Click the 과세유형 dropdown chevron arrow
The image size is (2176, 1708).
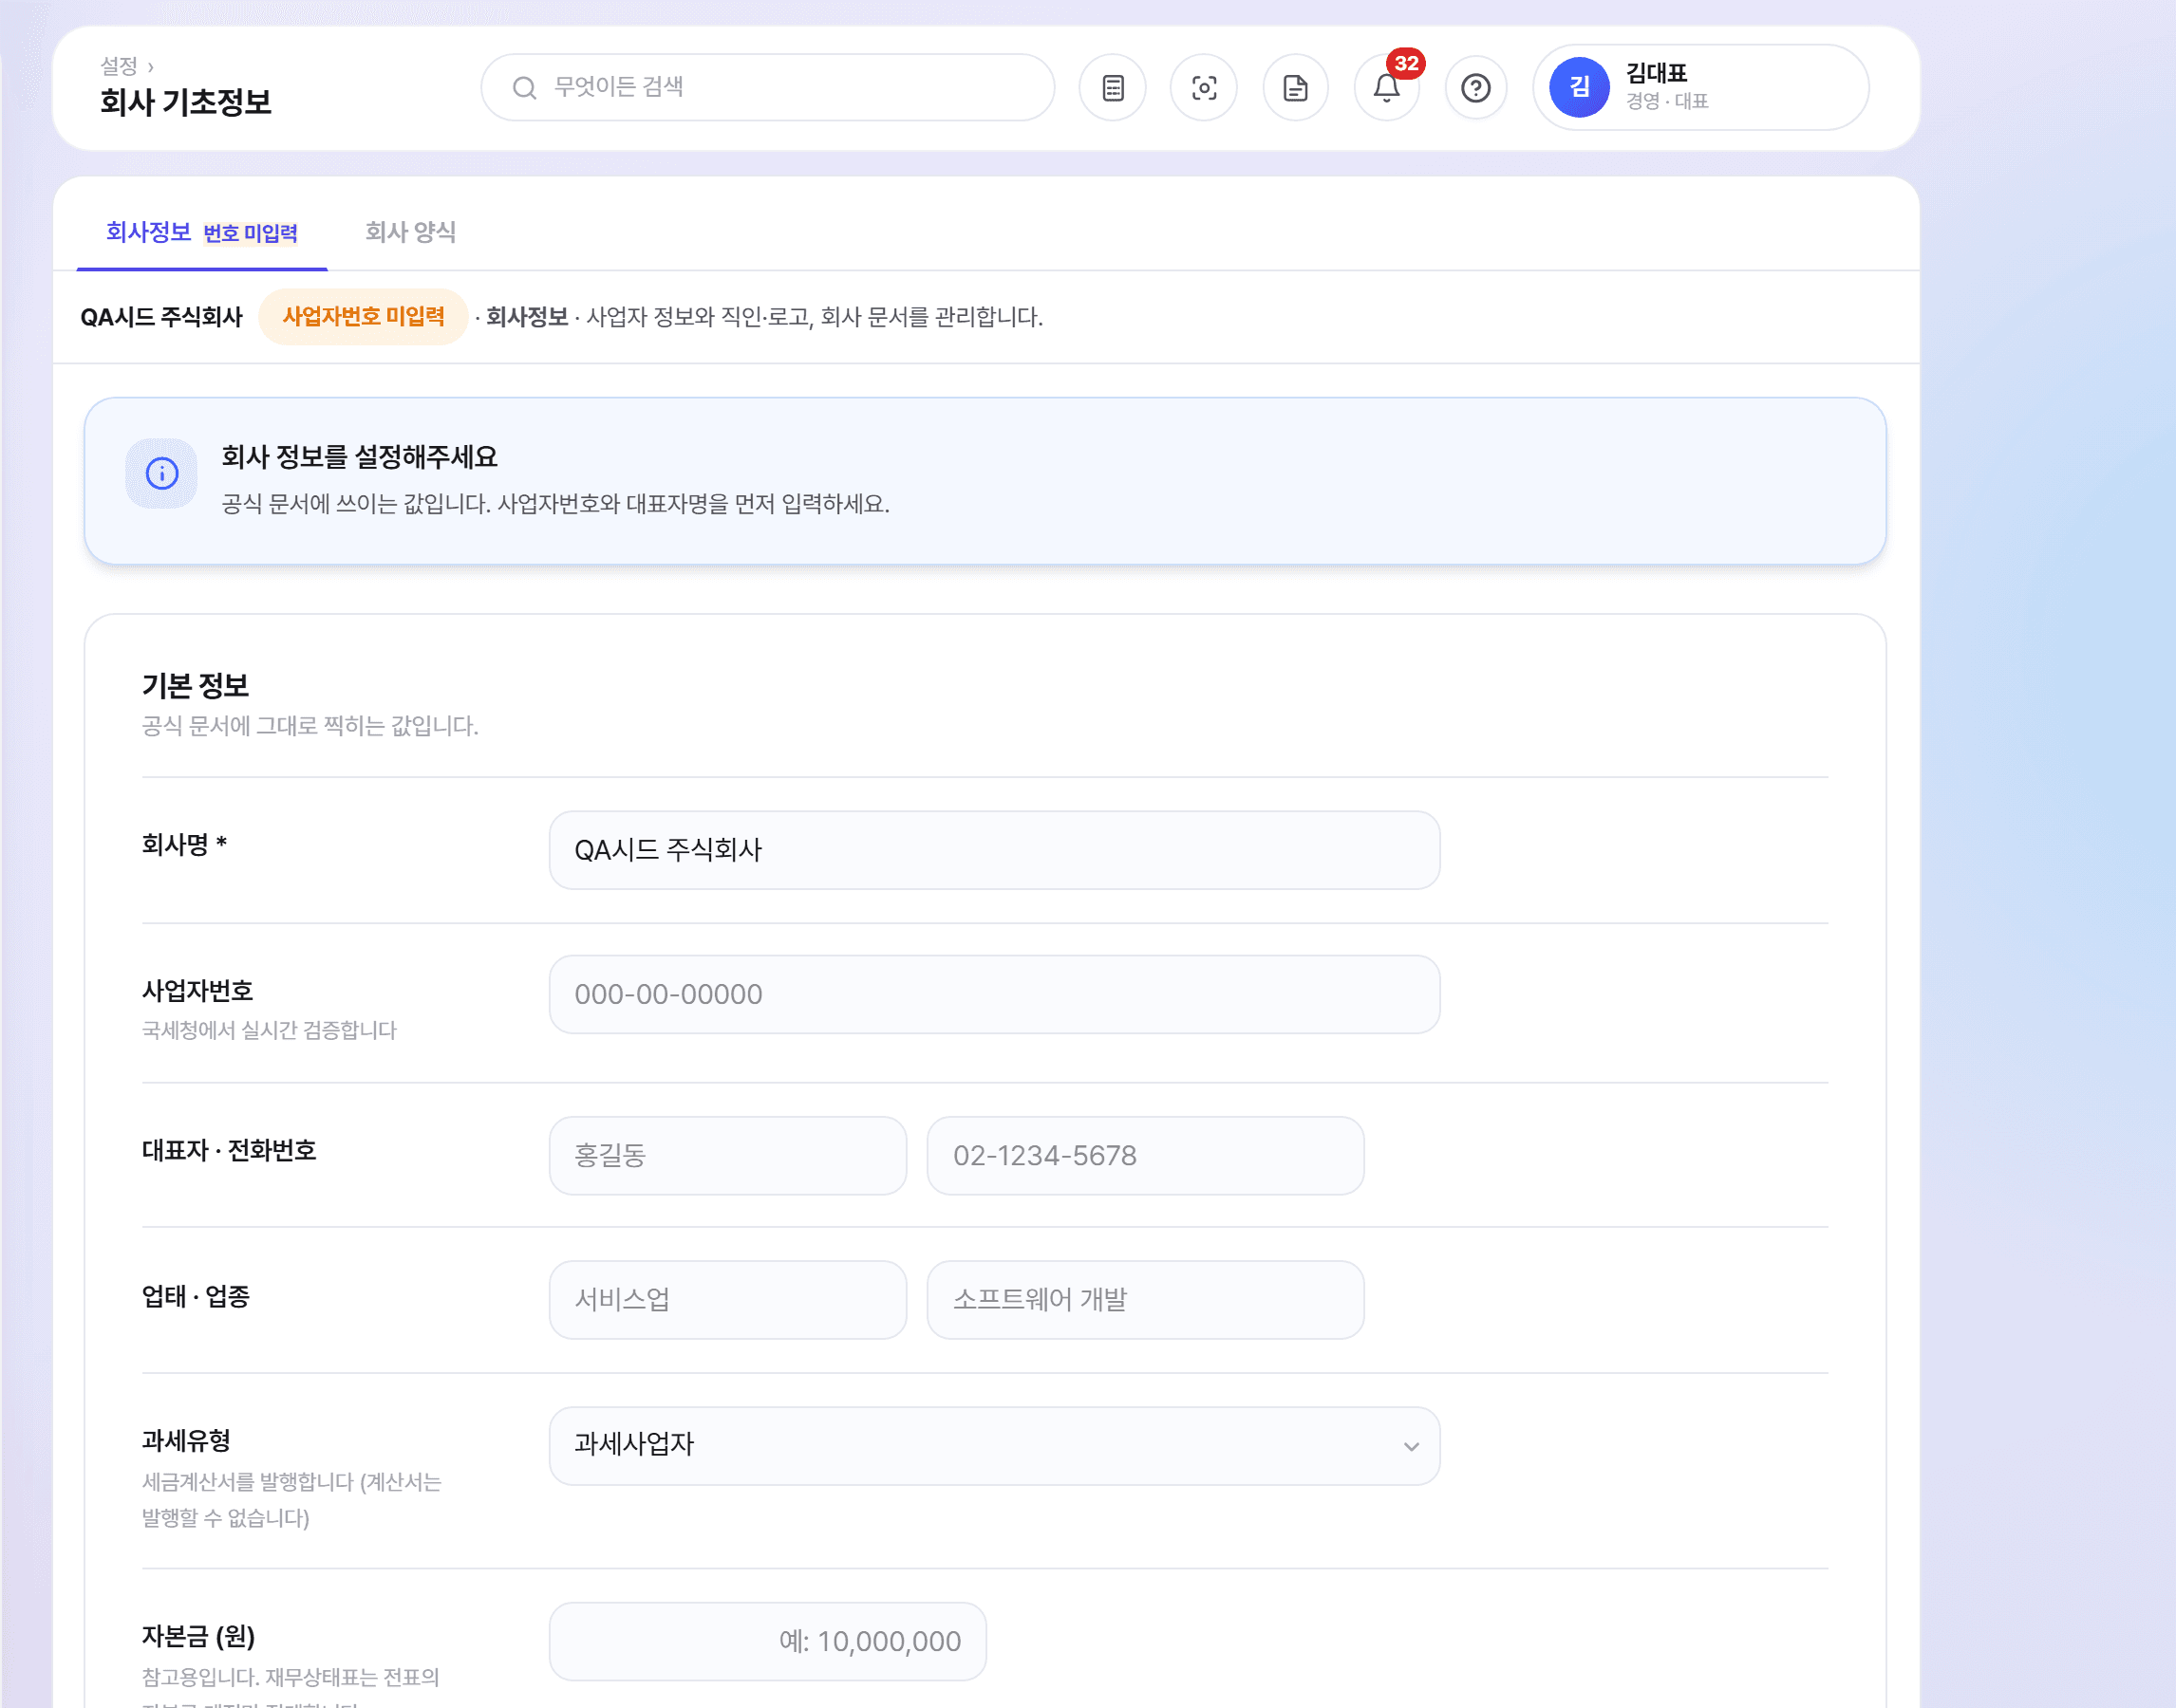(1411, 1446)
